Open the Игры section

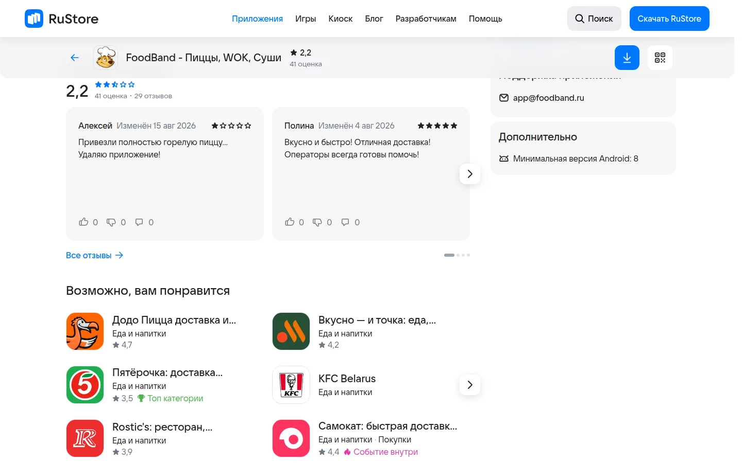click(x=306, y=19)
